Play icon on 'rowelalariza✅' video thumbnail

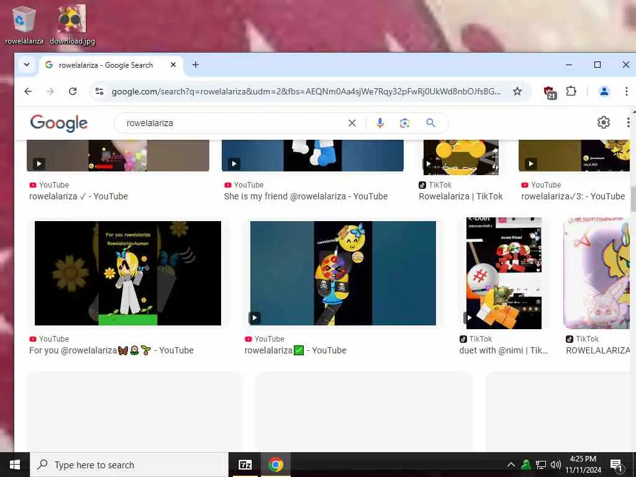(x=254, y=317)
